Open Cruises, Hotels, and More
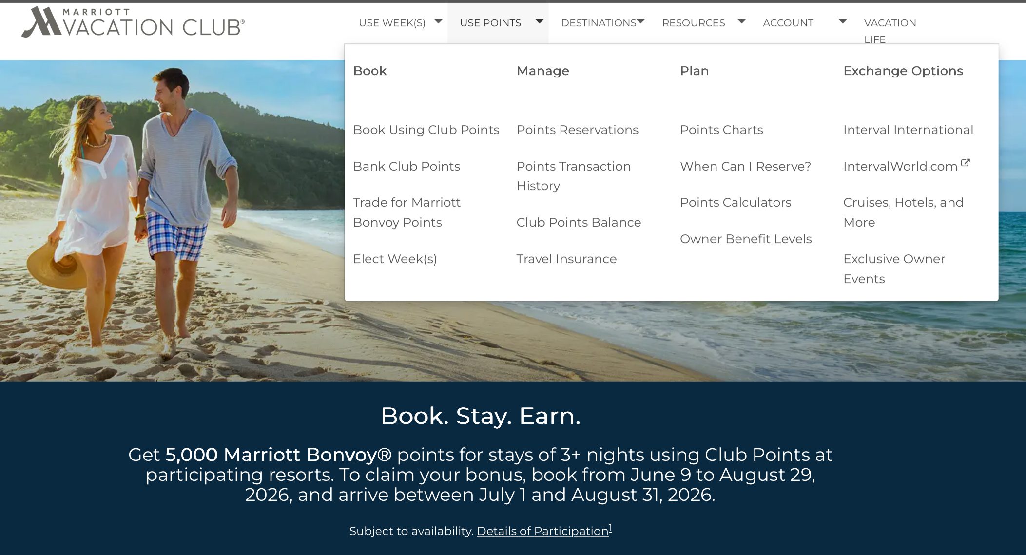The height and width of the screenshot is (555, 1026). 903,212
